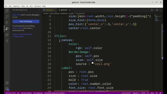Open the Accounts icon
Viewport: 167px width, 94px height.
click(x=7, y=83)
